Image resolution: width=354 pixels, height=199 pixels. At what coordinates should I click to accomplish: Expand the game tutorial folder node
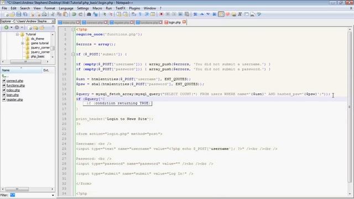click(23, 43)
